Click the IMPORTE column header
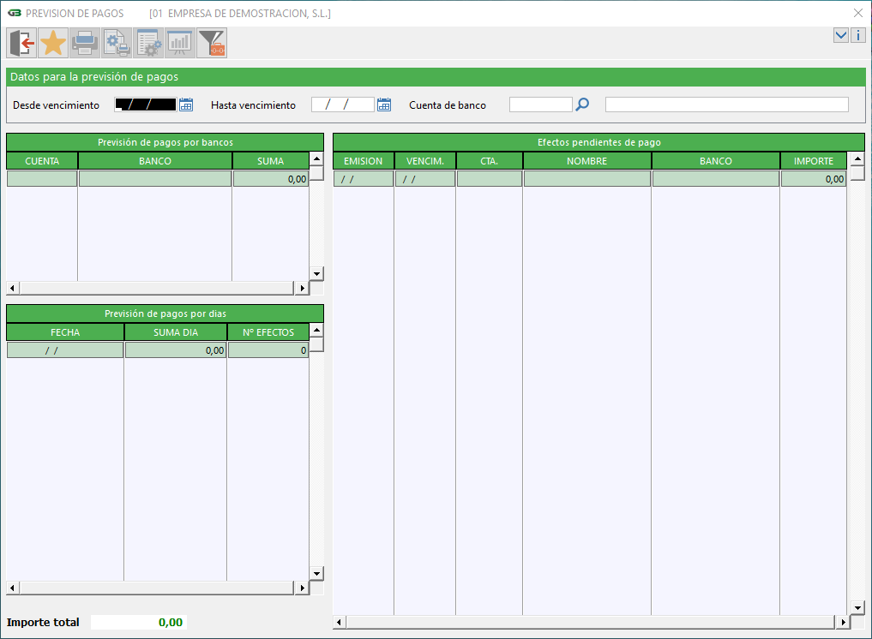Screen dimensions: 872x639 click(x=813, y=161)
